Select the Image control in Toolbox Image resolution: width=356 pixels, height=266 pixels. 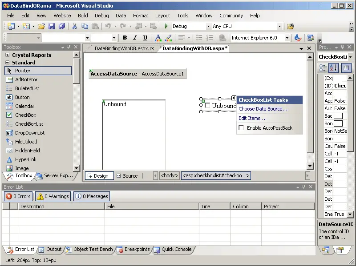pyautogui.click(x=38, y=168)
